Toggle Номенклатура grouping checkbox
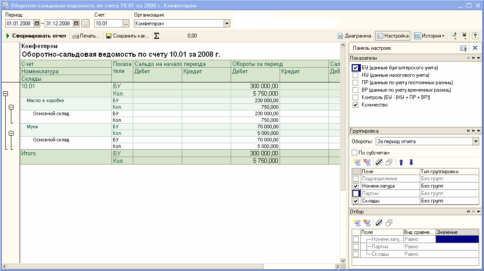This screenshot has width=484, height=271. 356,186
